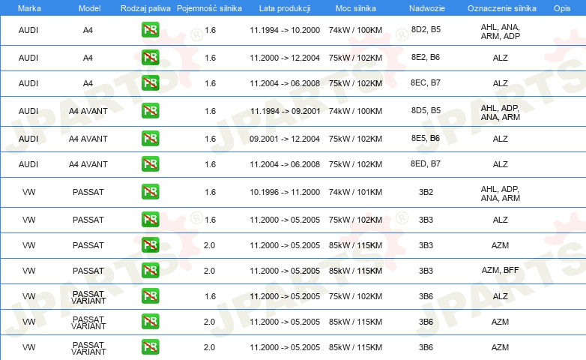Click 3B6 body code in Passat Variant 1.6 row

coord(426,296)
